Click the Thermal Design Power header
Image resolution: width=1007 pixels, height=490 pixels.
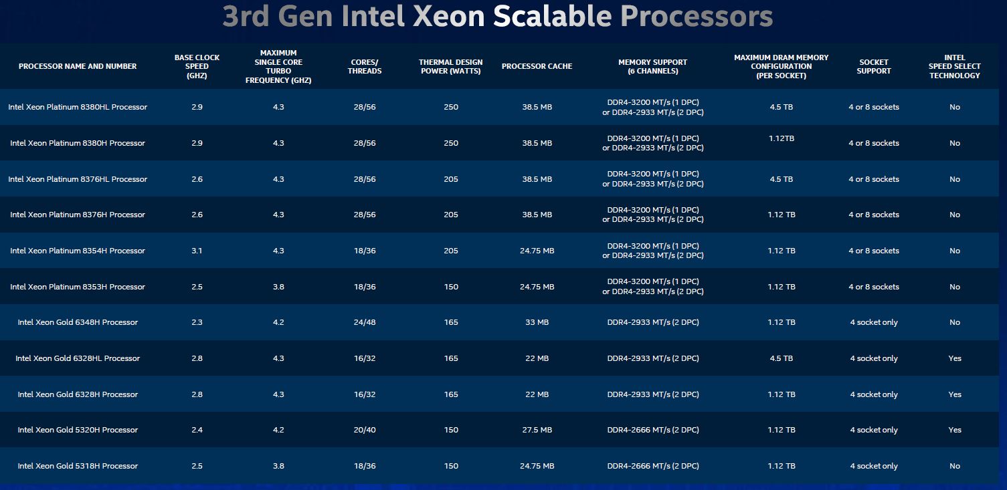pos(451,66)
